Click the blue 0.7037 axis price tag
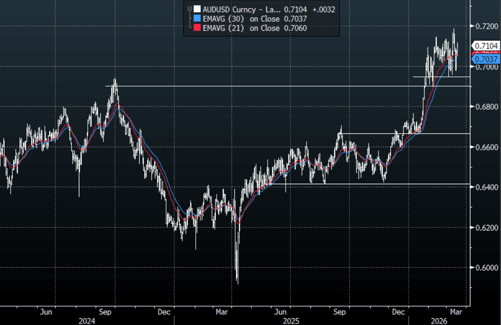 [x=486, y=59]
